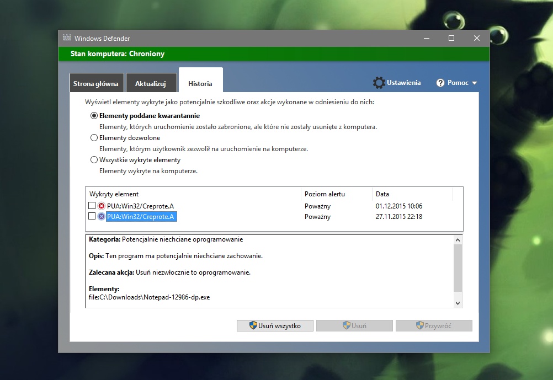Image resolution: width=553 pixels, height=380 pixels.
Task: Switch to the Aktualizuj tab
Action: [151, 83]
